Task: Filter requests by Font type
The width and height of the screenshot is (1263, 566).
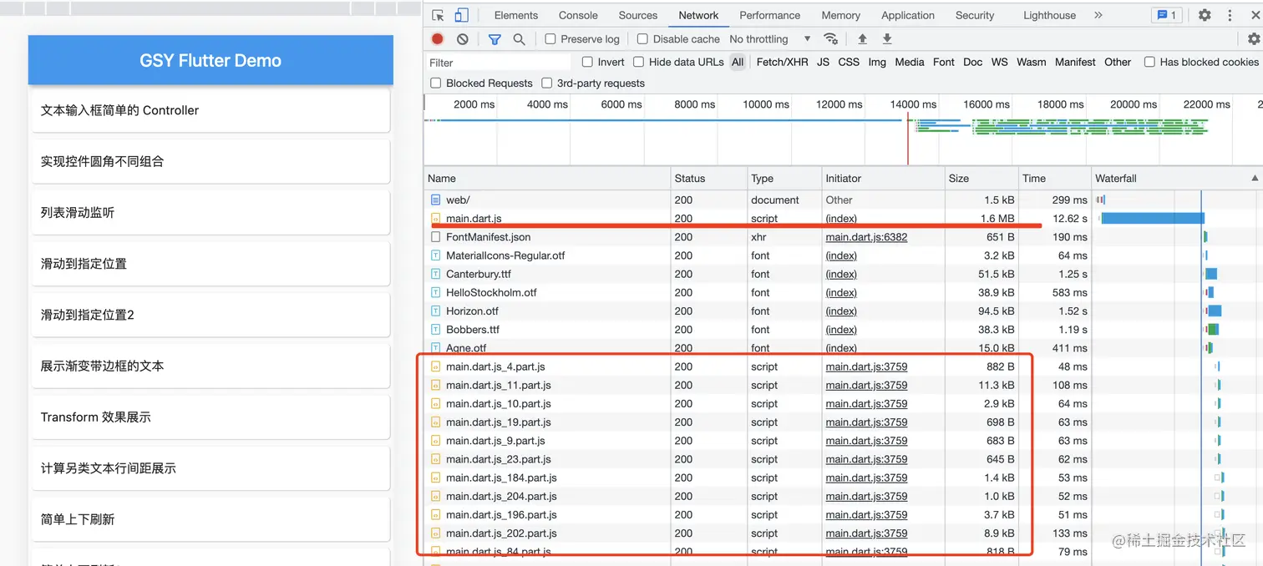Action: click(944, 62)
